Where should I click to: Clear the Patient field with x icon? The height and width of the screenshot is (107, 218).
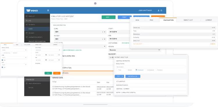click(x=103, y=39)
